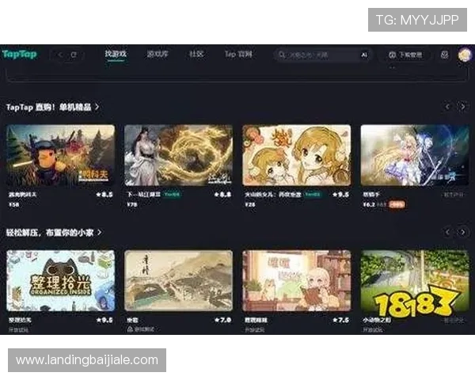Click the 火山的女儿 game title

point(272,195)
